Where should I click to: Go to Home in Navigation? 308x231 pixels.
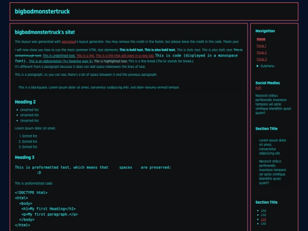point(261,39)
